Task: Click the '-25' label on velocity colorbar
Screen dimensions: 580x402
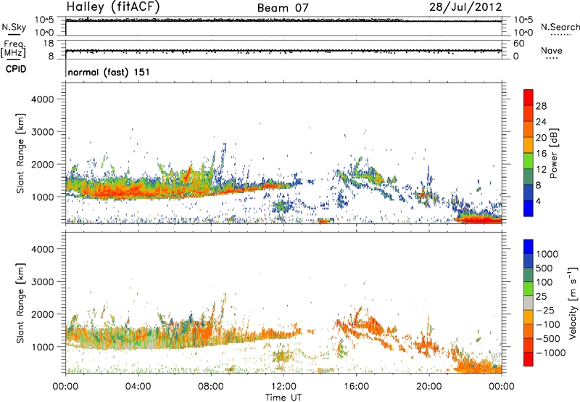Action: click(547, 310)
